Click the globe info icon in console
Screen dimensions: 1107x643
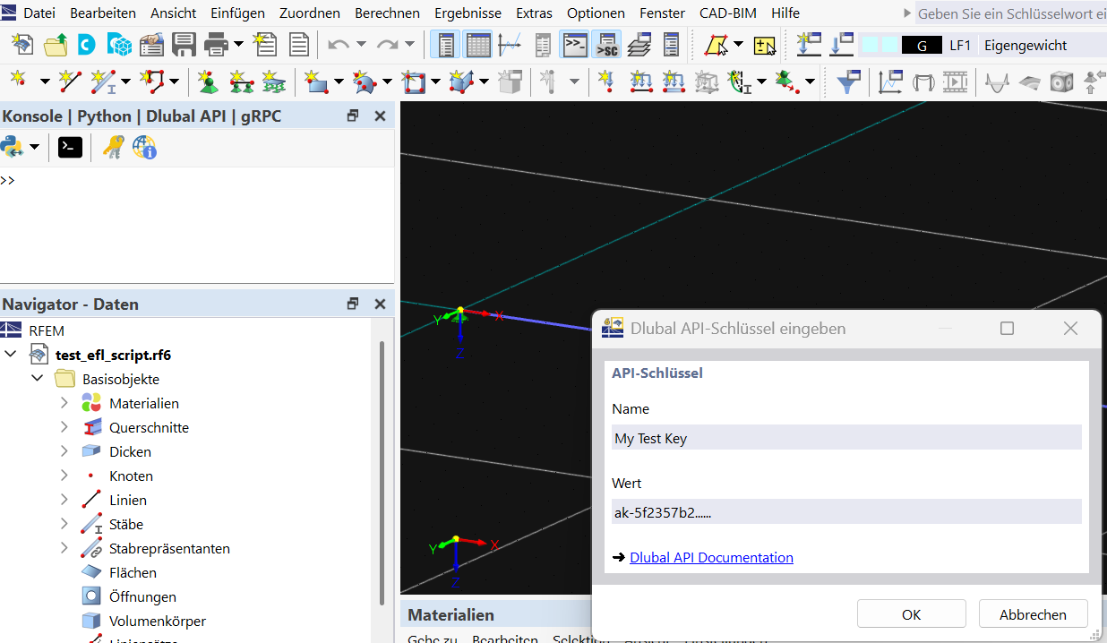(x=144, y=147)
